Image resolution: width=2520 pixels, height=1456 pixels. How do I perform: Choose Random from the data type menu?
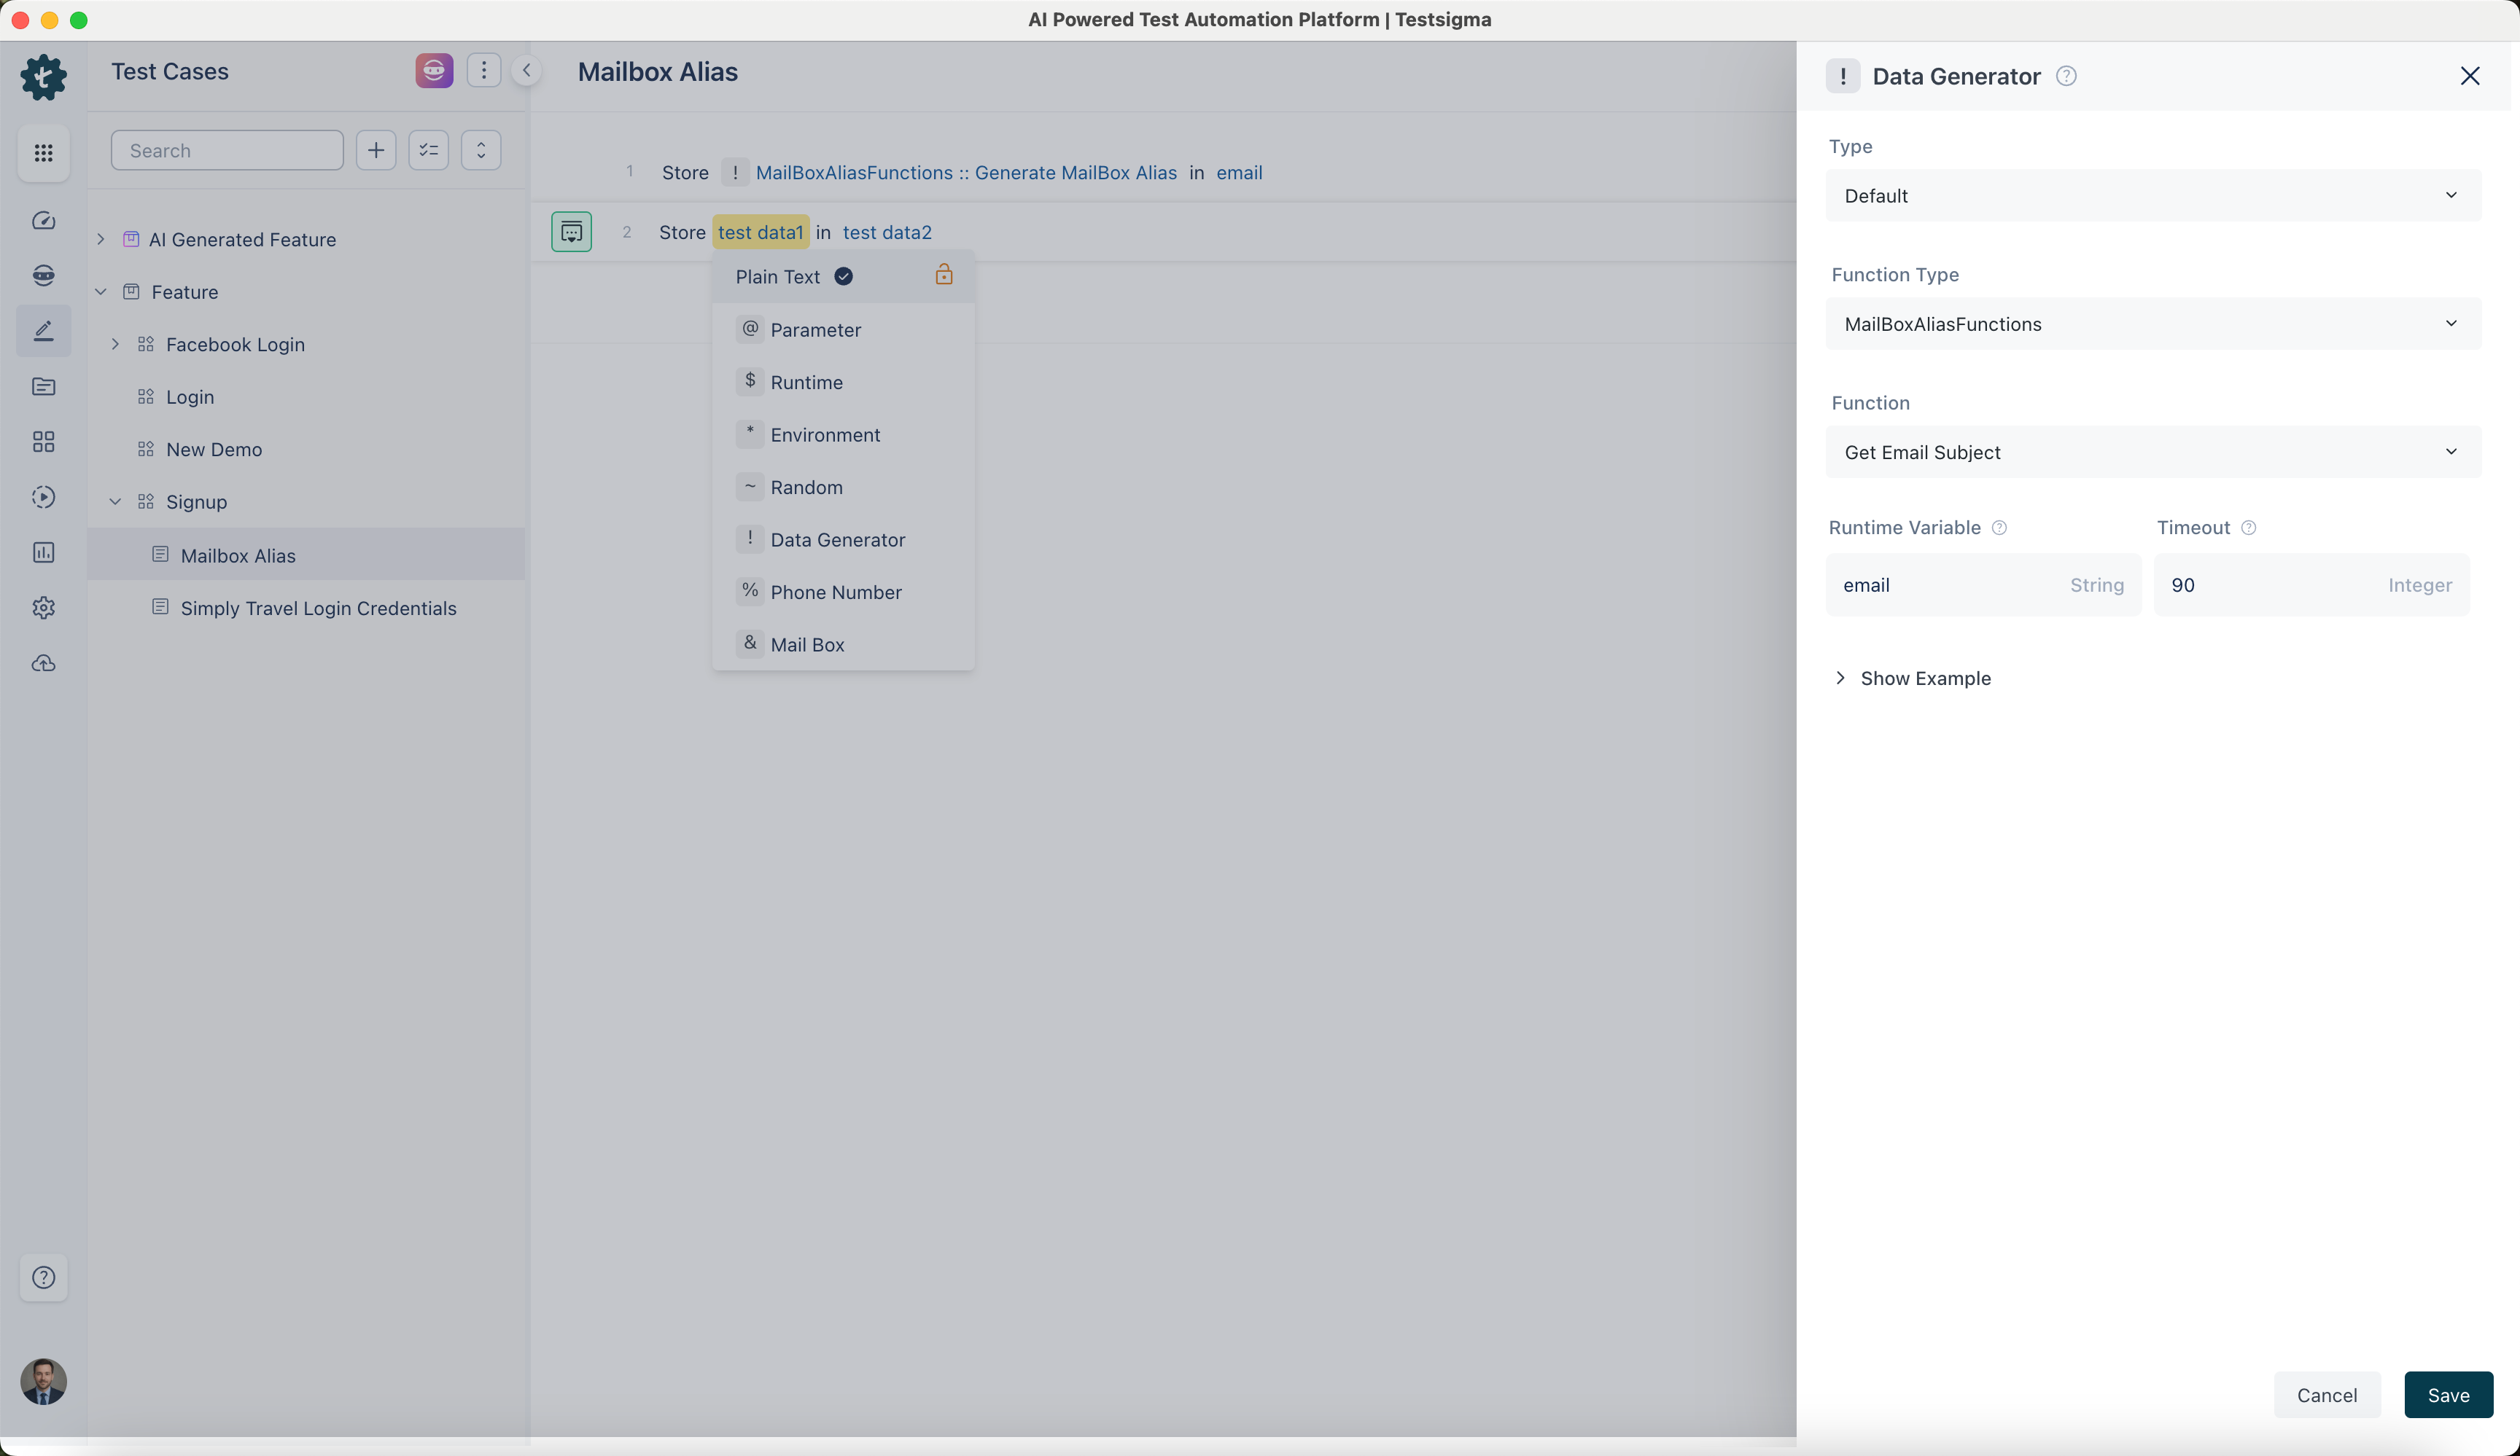843,487
